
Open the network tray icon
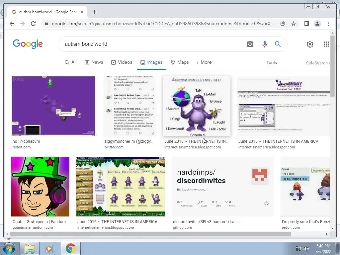point(298,249)
